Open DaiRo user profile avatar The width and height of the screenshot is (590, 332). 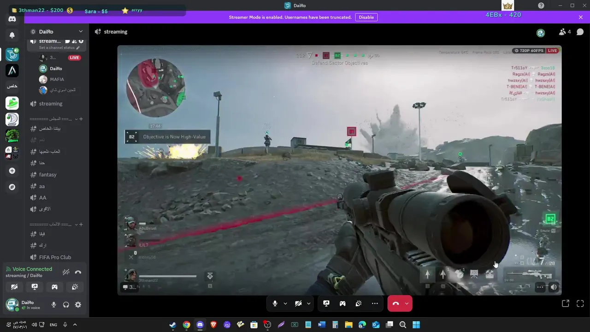12,305
